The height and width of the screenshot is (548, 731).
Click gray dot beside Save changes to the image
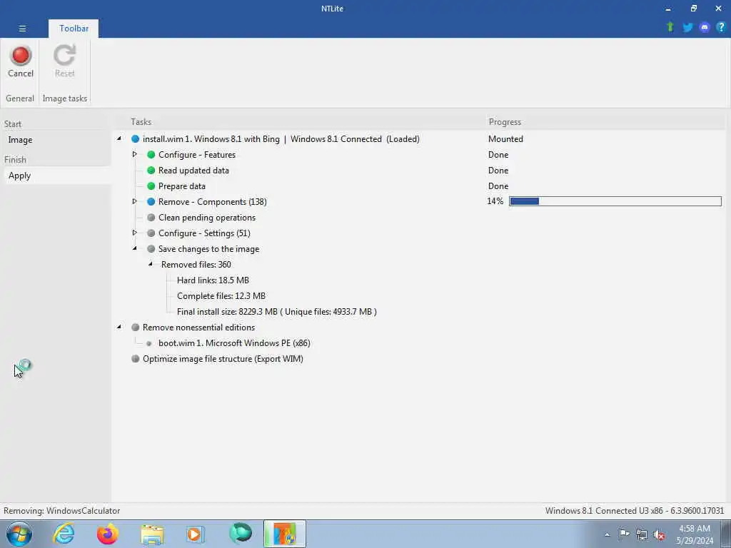coord(151,249)
